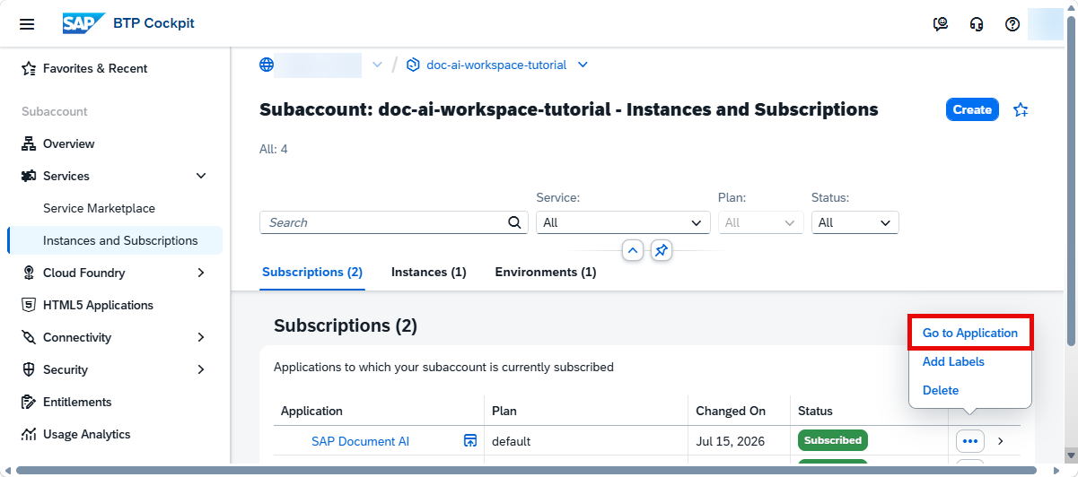Expand the Connectivity section chevron
The width and height of the screenshot is (1078, 477).
[x=201, y=337]
